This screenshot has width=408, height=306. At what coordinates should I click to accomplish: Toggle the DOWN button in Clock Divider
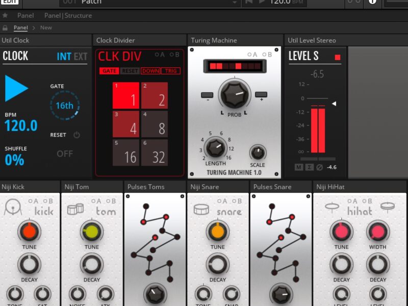(x=150, y=71)
